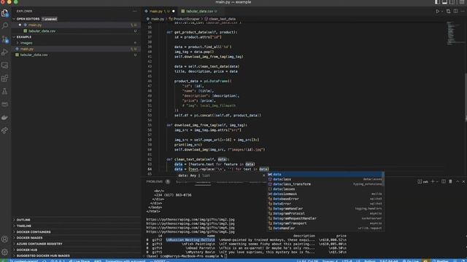Open Explorer views and more actions menu

(134, 12)
